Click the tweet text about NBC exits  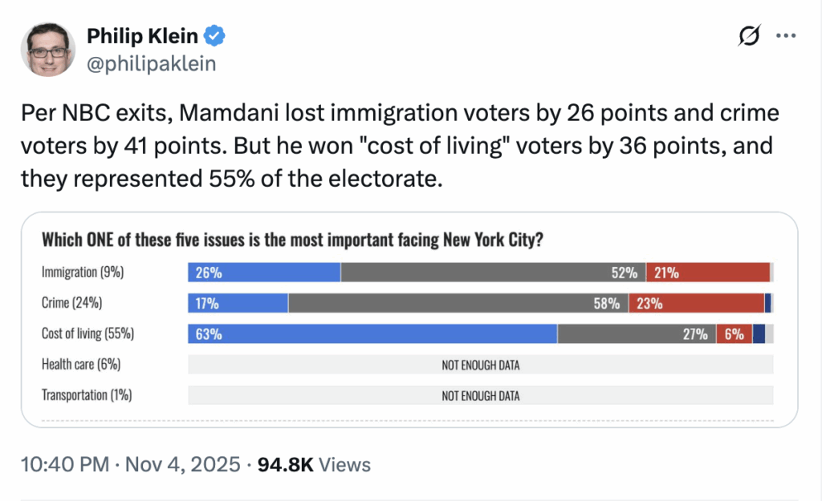coord(400,145)
